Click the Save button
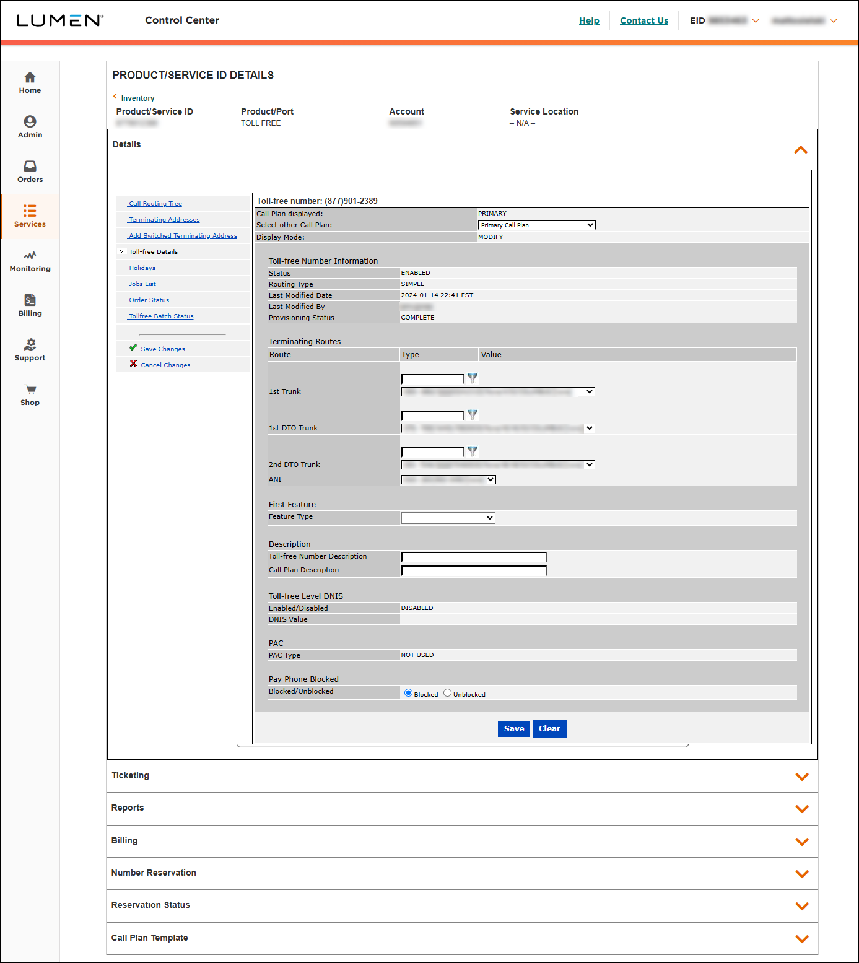Image resolution: width=859 pixels, height=963 pixels. click(x=513, y=729)
